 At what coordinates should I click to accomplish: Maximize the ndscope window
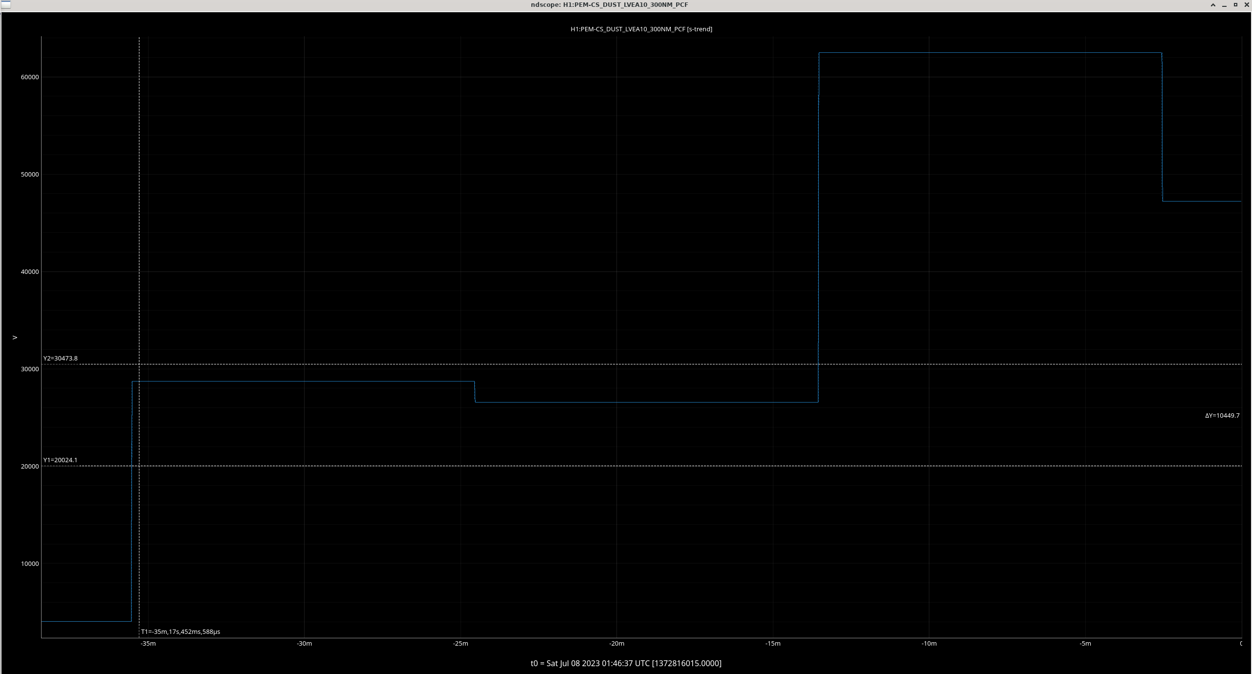[x=1235, y=5]
